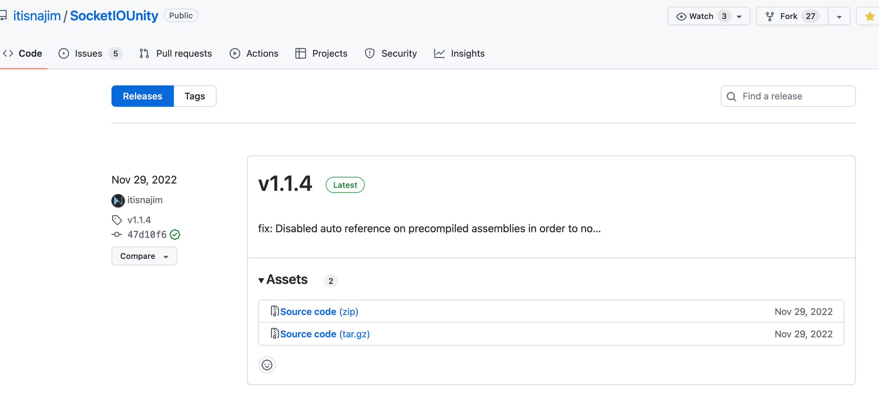The image size is (879, 399).
Task: Open the Compare dropdown
Action: tap(144, 256)
